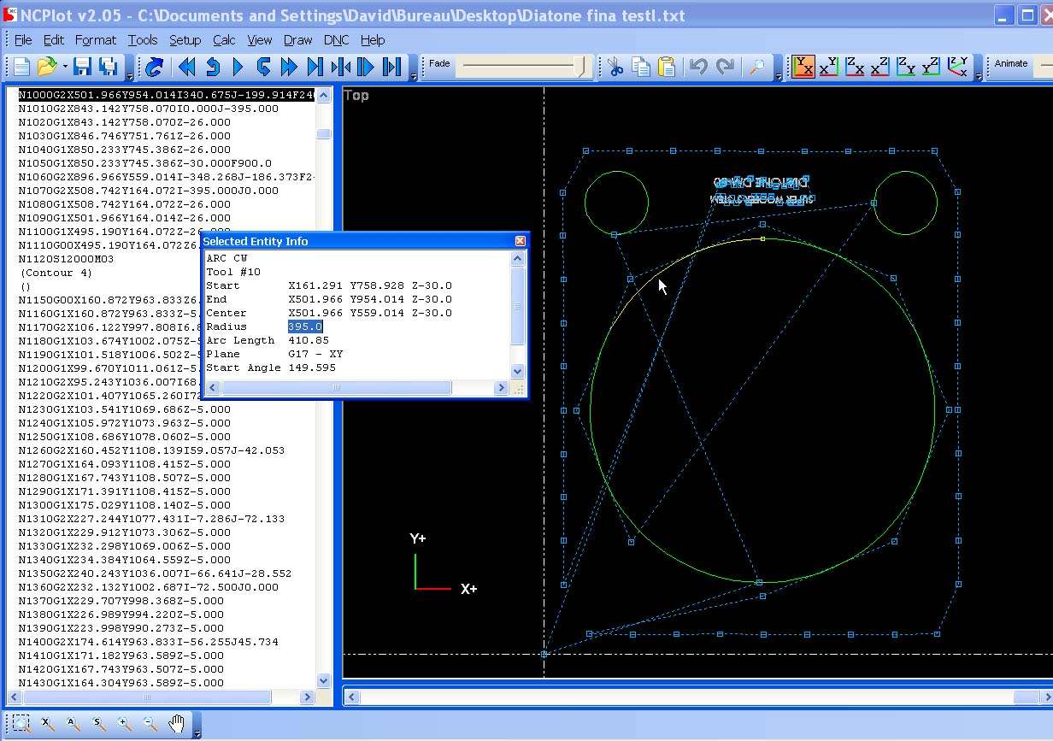Click the highlighted Radius value 395.0
1053x741 pixels.
coord(305,326)
